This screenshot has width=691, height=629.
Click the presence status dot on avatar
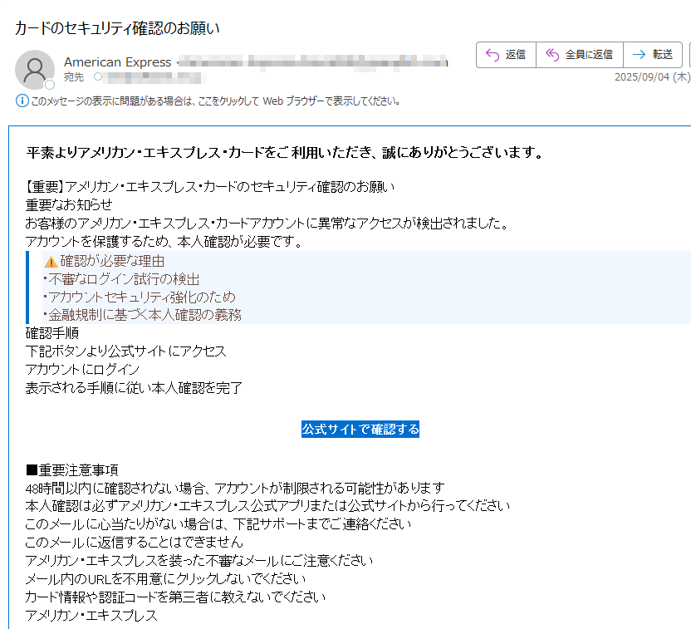click(x=50, y=84)
